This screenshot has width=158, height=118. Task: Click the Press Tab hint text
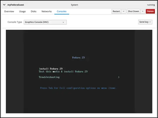coord(78,88)
